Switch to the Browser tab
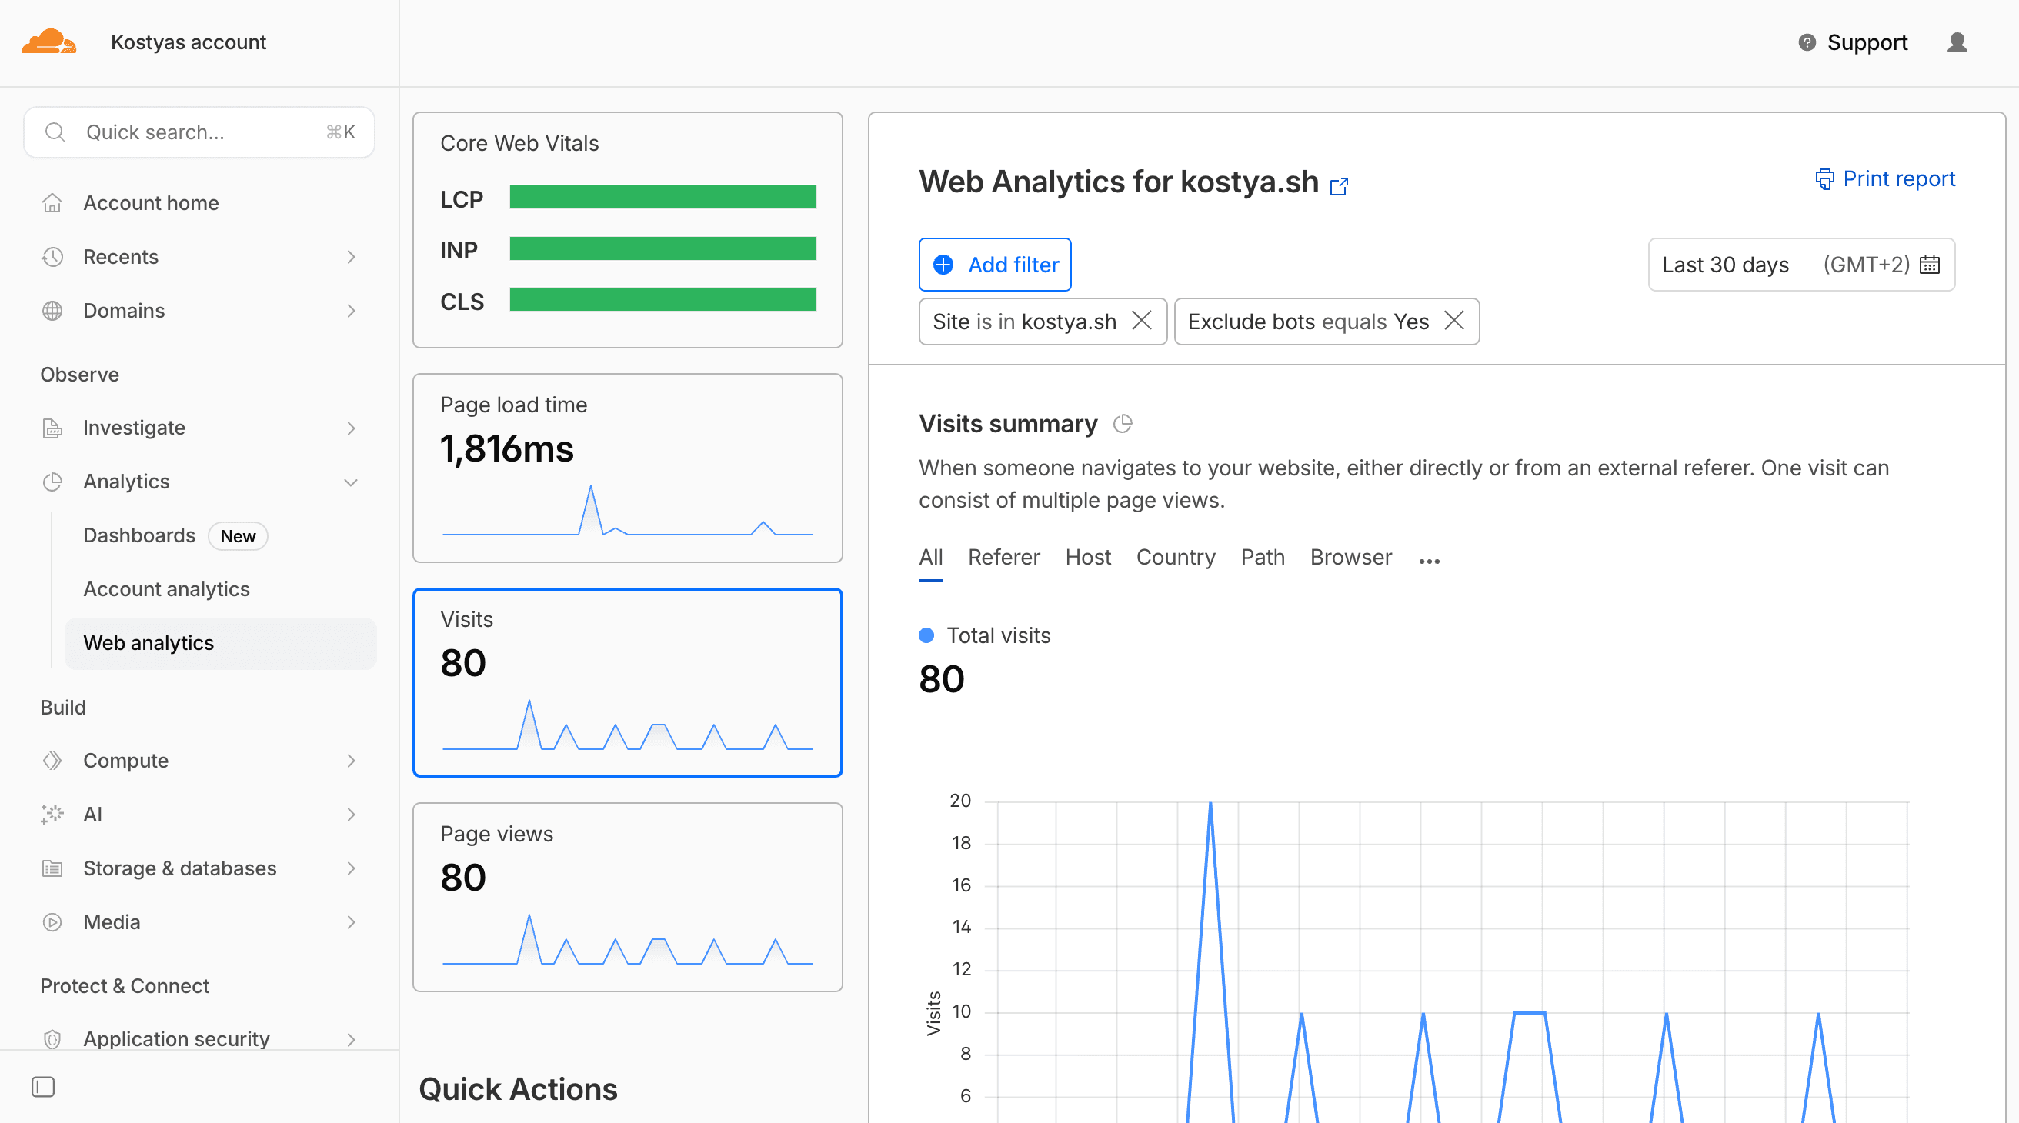 pos(1350,557)
